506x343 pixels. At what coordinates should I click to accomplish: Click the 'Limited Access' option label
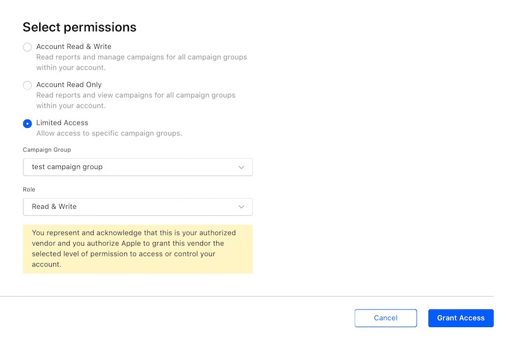[x=62, y=123]
